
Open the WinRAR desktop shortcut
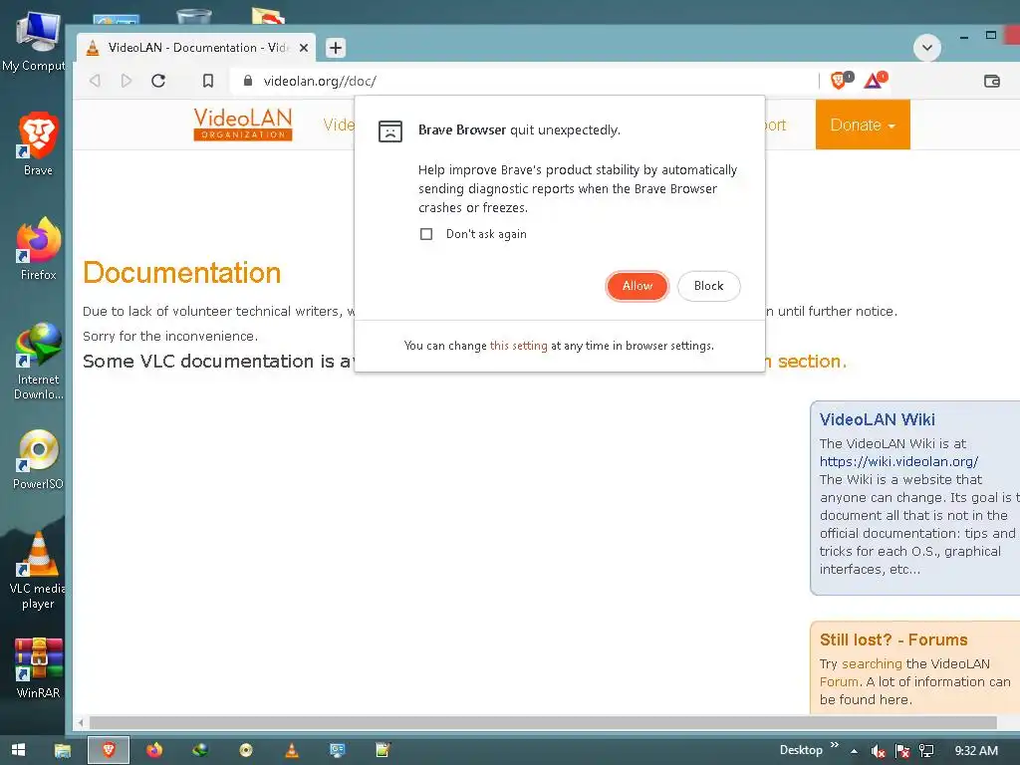(38, 668)
